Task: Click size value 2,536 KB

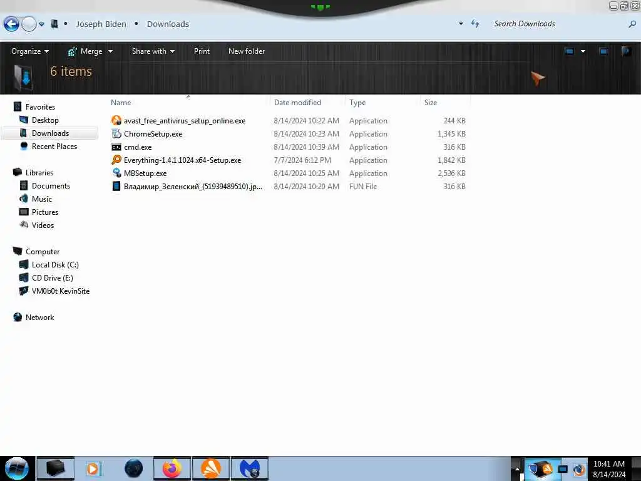Action: tap(451, 173)
